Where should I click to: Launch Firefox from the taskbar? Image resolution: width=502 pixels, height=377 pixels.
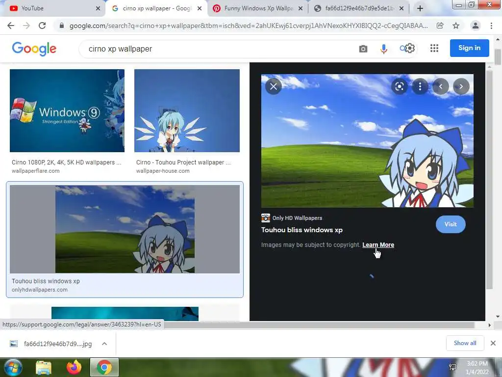[x=74, y=367]
